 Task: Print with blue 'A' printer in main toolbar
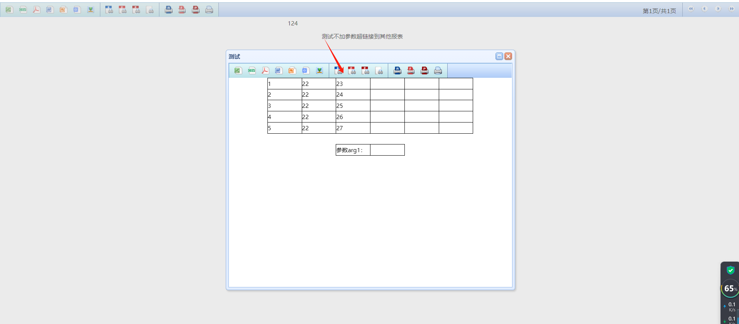point(169,10)
